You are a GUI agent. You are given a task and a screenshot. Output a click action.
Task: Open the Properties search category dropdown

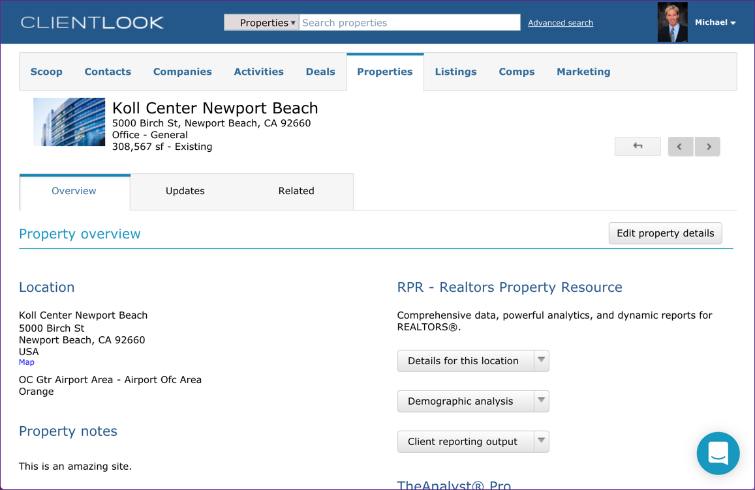(261, 22)
